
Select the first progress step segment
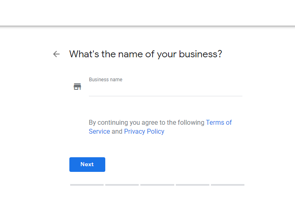click(x=87, y=185)
